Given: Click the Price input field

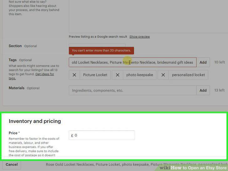Looking at the screenshot, I should click(x=102, y=135).
